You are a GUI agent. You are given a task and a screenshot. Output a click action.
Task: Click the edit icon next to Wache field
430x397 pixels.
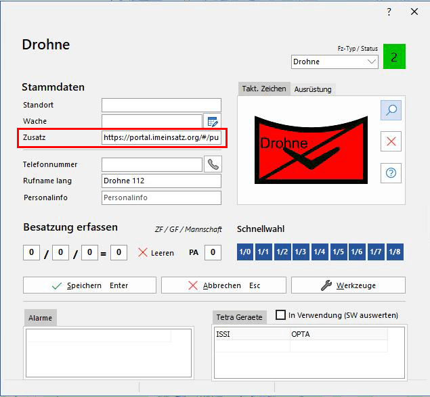213,122
